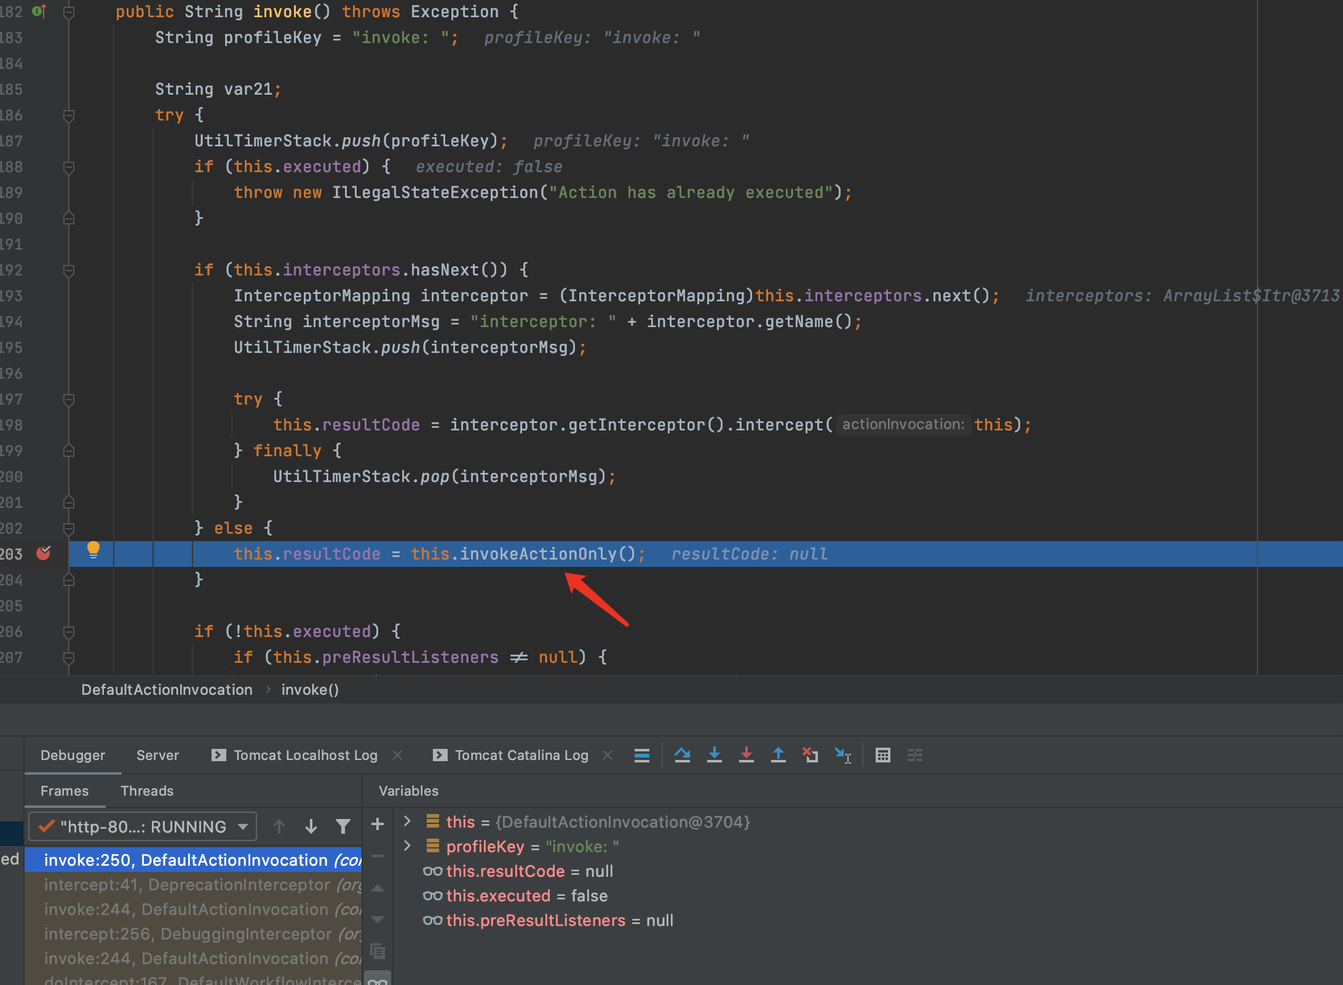Screen dimensions: 1343x985
Task: Click the Duplicate Watch copy icon
Action: point(378,952)
